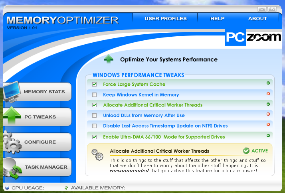The height and width of the screenshot is (193, 285).
Task: Open the Help menu
Action: [x=218, y=18]
